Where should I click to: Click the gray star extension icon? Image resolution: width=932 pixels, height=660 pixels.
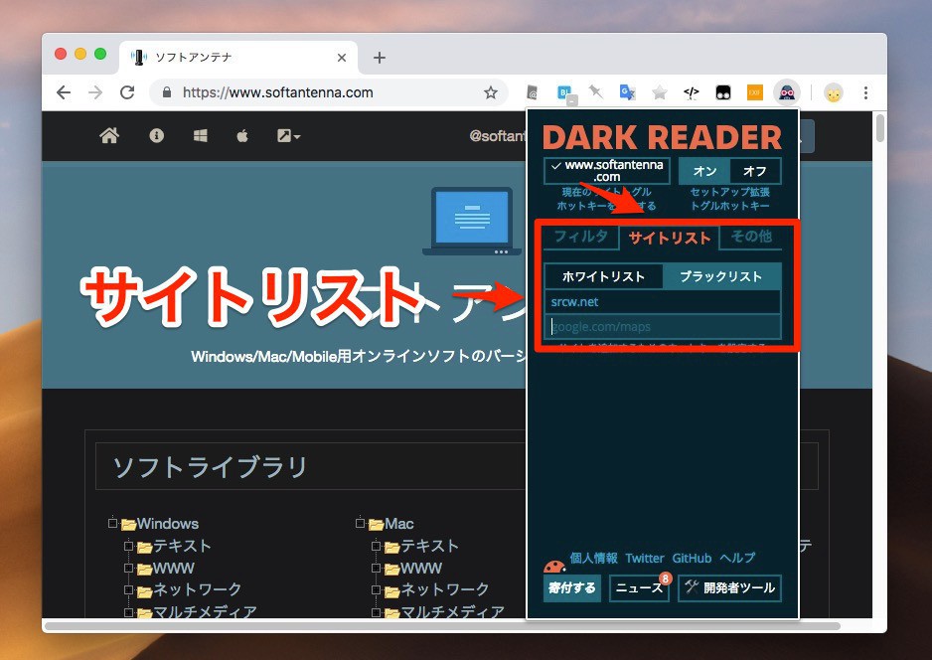click(x=659, y=92)
